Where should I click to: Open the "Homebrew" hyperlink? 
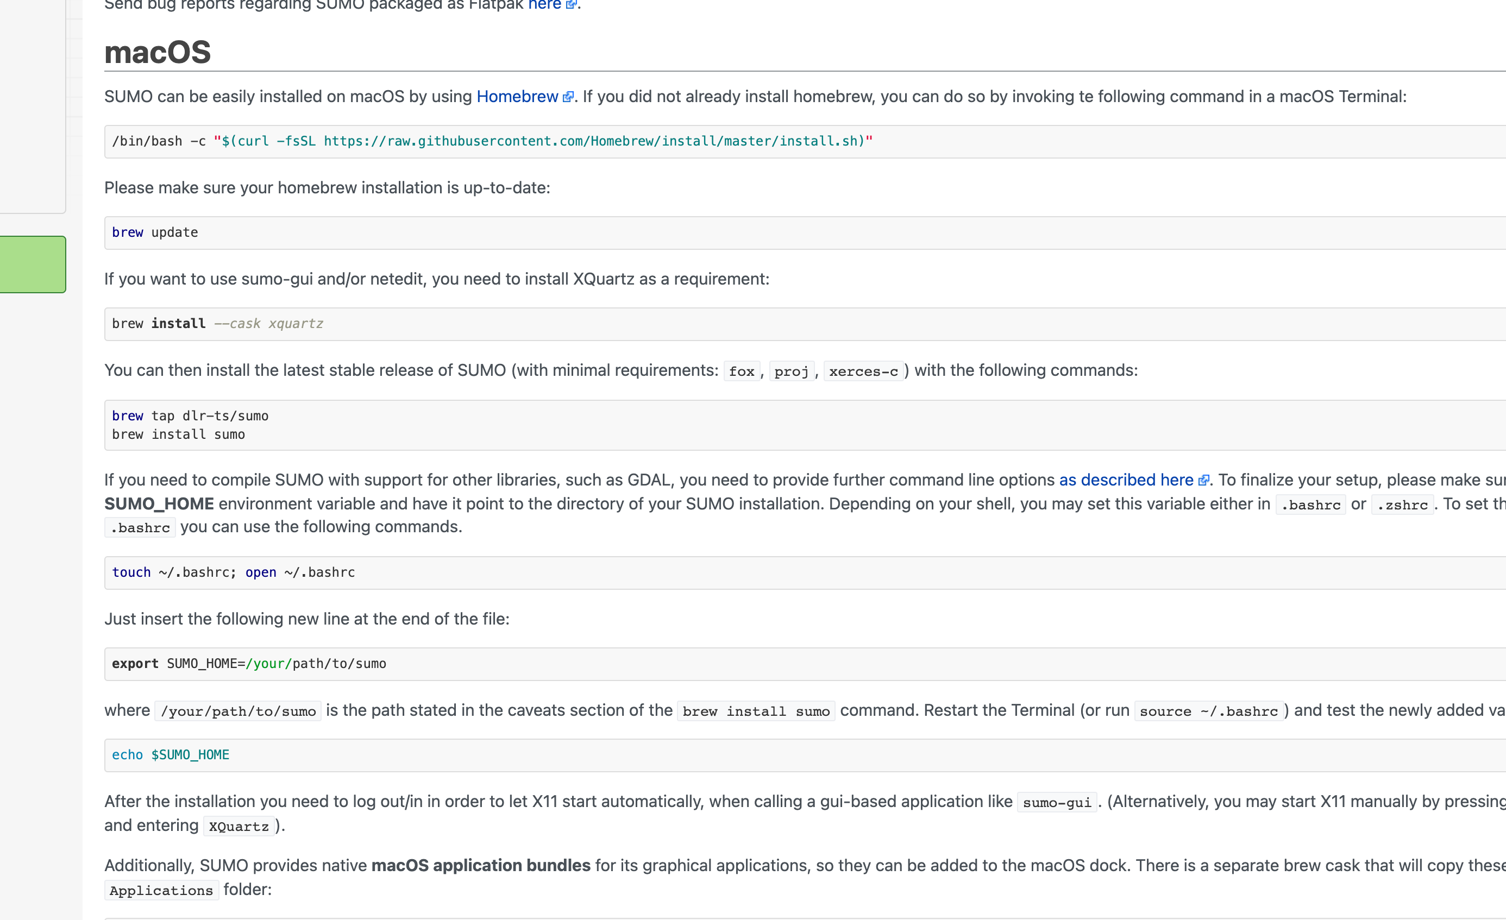(x=517, y=97)
